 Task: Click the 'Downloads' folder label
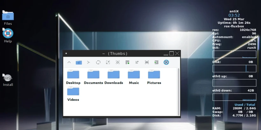[x=114, y=83]
